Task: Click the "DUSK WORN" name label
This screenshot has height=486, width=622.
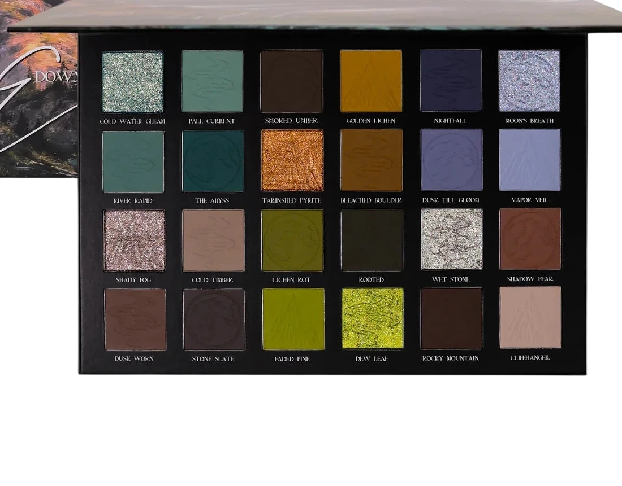Action: pyautogui.click(x=134, y=359)
